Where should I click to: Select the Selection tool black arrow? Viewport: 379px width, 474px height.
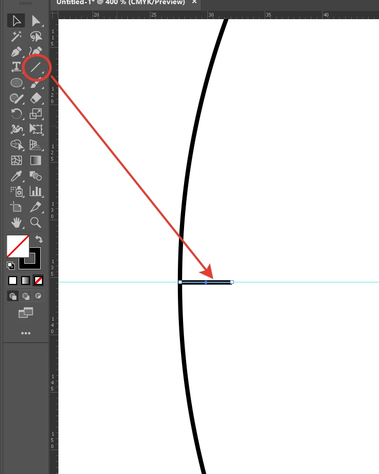(16, 21)
